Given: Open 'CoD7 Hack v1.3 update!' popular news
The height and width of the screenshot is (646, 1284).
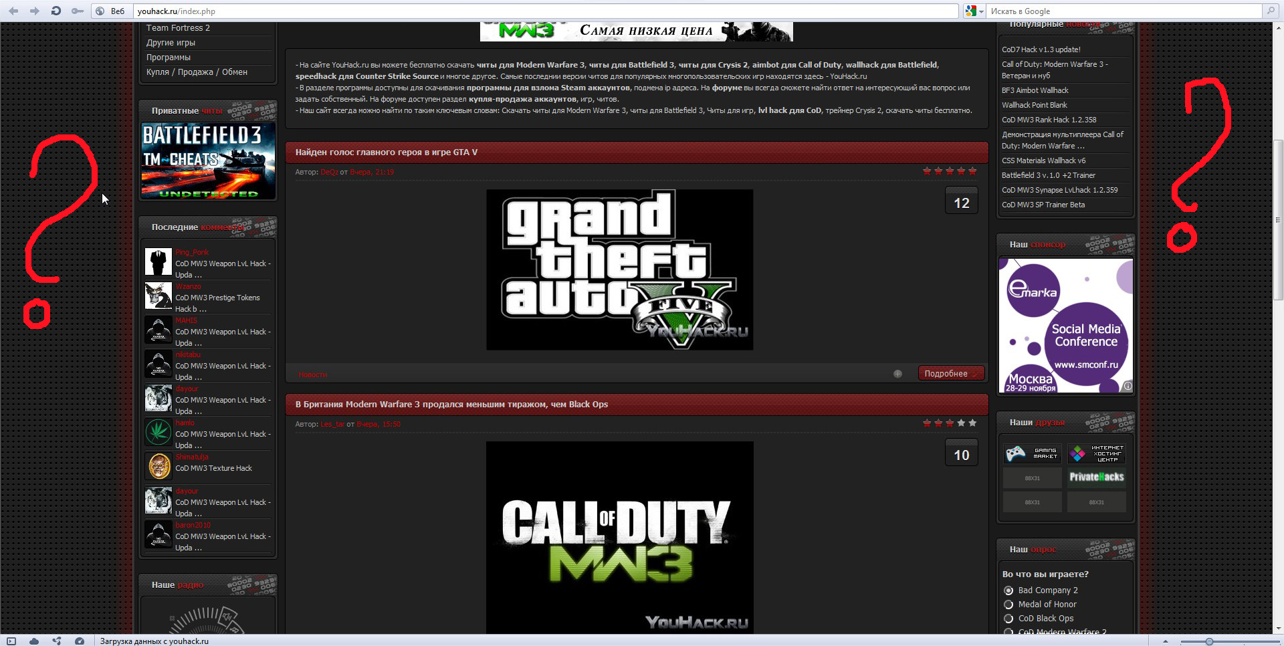Looking at the screenshot, I should click(x=1041, y=49).
